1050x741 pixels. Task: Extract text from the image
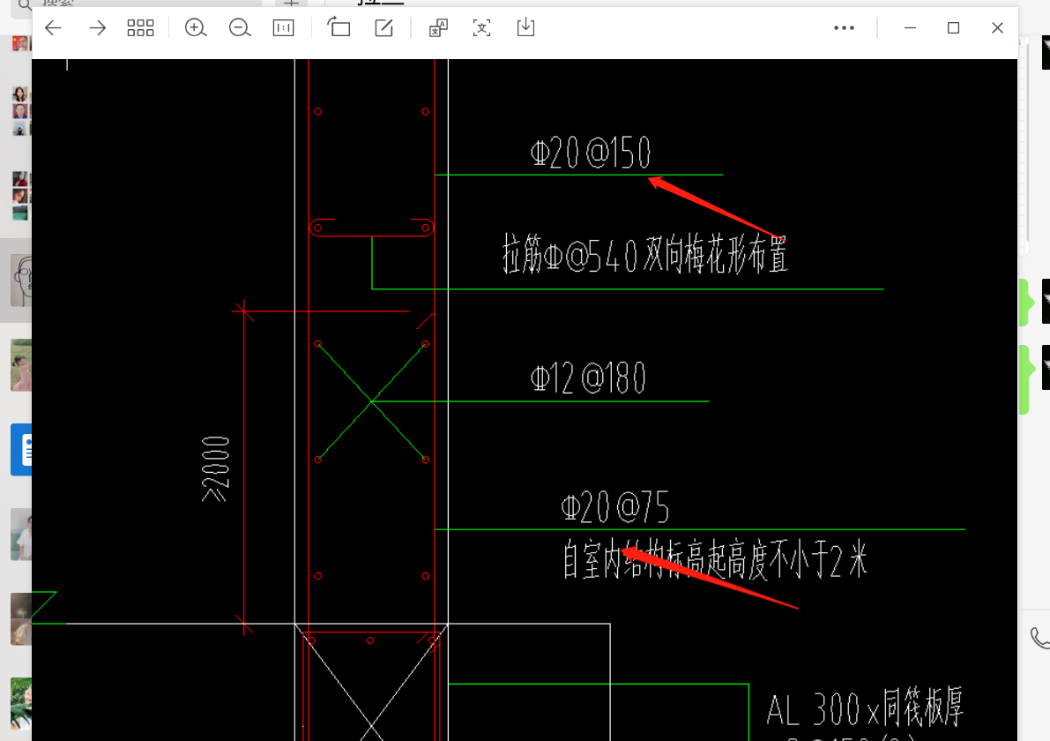click(481, 27)
